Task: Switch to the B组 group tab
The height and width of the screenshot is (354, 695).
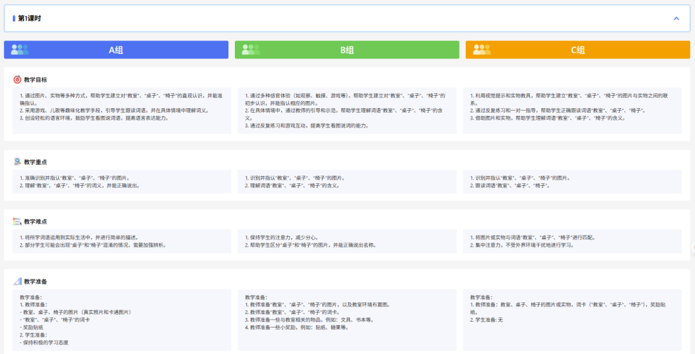Action: tap(347, 50)
